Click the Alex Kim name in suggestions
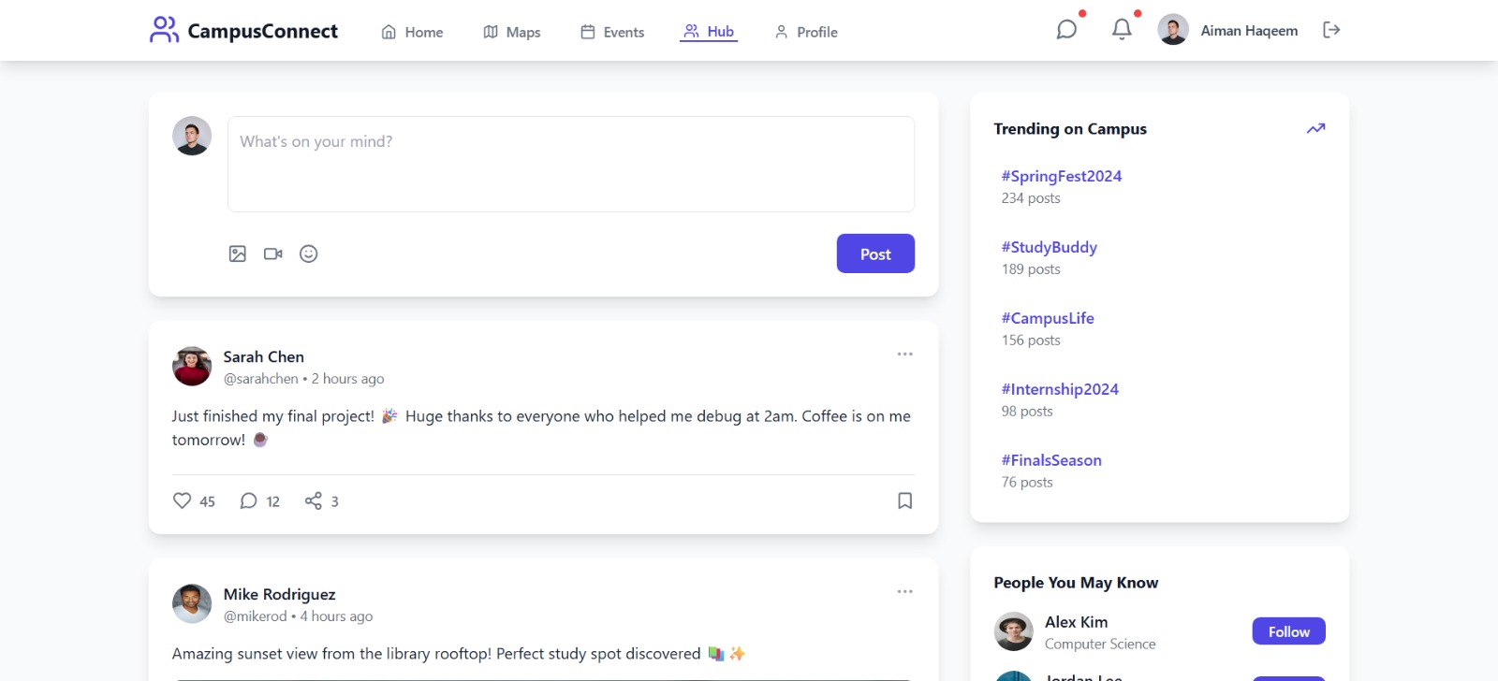Screen dimensions: 1498x681 1076,622
